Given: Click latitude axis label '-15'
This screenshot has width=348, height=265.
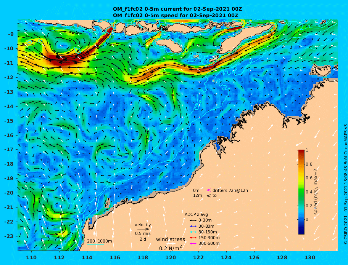Looking at the screenshot, I should point(9,121).
